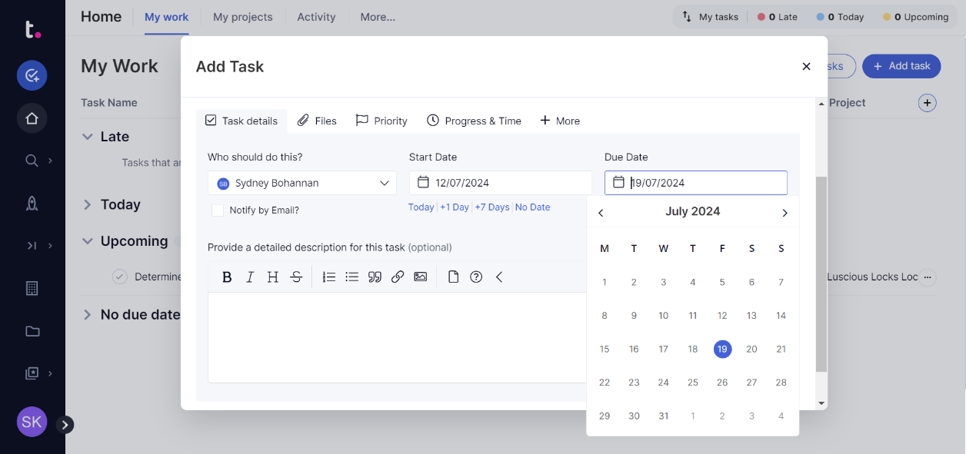966x454 pixels.
Task: Switch to the Priority tab
Action: (381, 121)
